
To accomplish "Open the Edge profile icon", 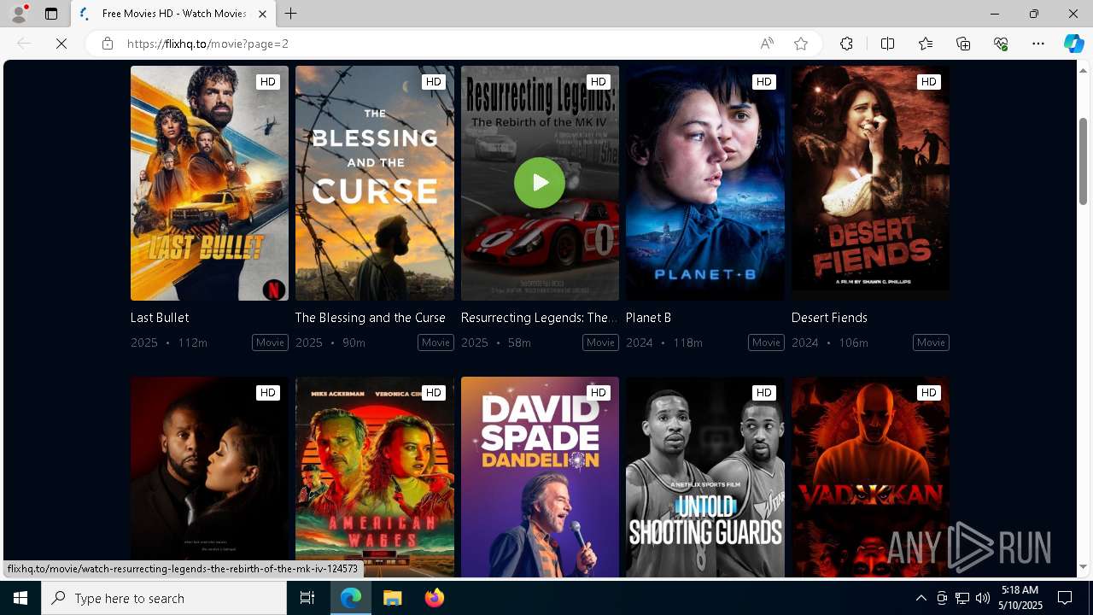I will 18,14.
